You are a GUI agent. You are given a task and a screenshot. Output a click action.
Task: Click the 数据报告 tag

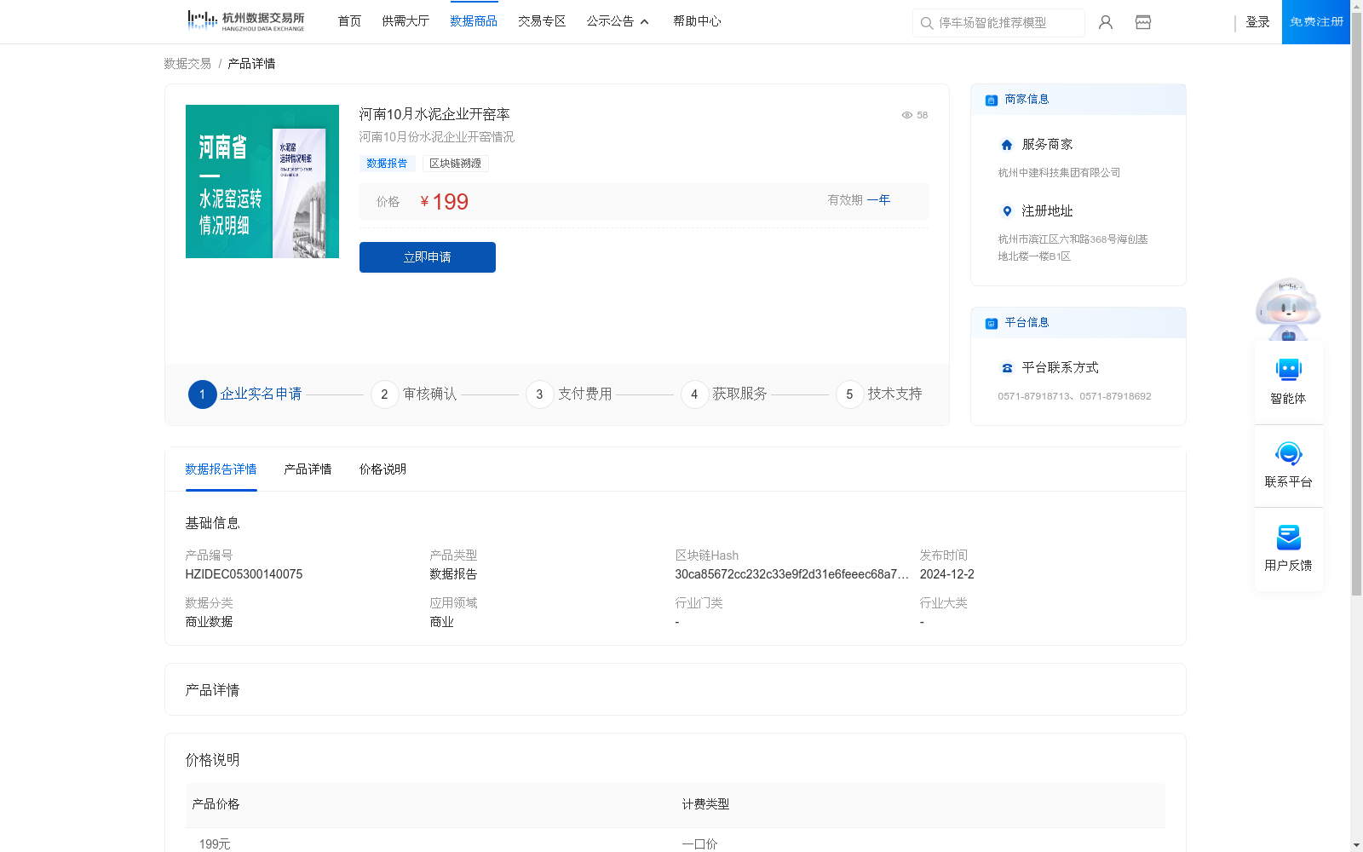(387, 164)
